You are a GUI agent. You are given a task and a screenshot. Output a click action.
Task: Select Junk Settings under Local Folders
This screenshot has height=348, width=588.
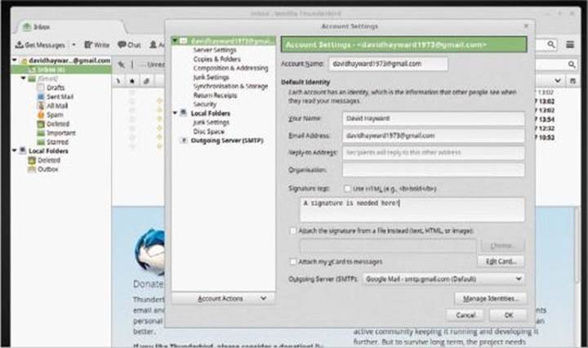coord(211,122)
